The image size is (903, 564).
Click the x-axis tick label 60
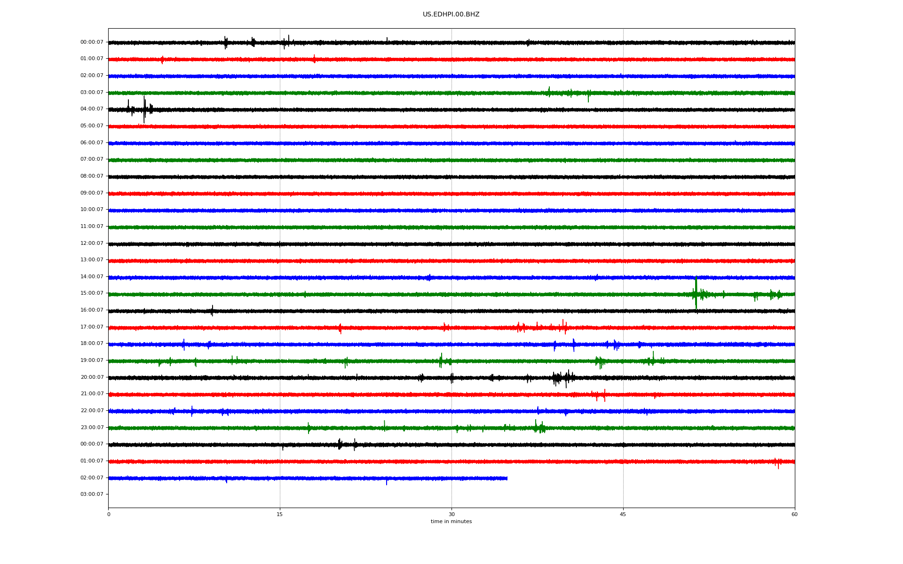(x=794, y=515)
